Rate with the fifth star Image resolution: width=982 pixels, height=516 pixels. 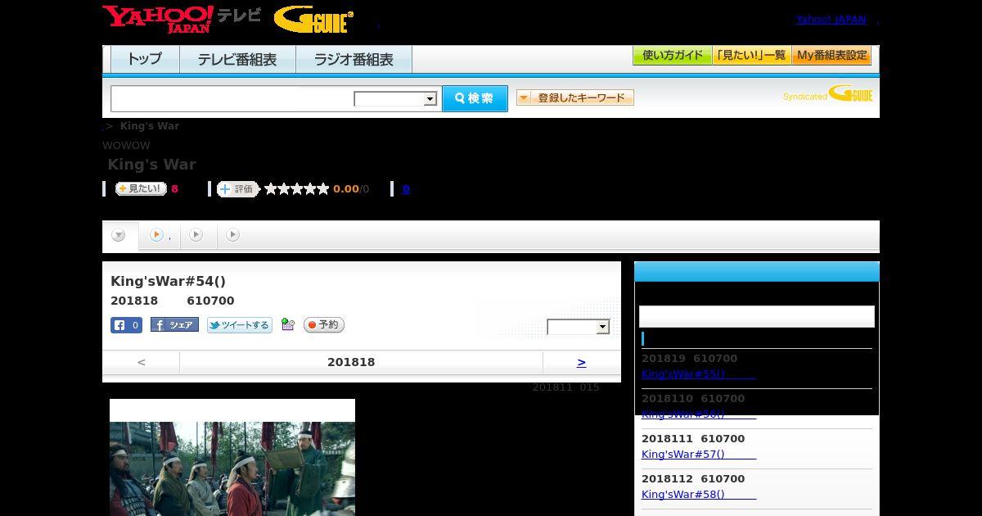click(x=323, y=189)
